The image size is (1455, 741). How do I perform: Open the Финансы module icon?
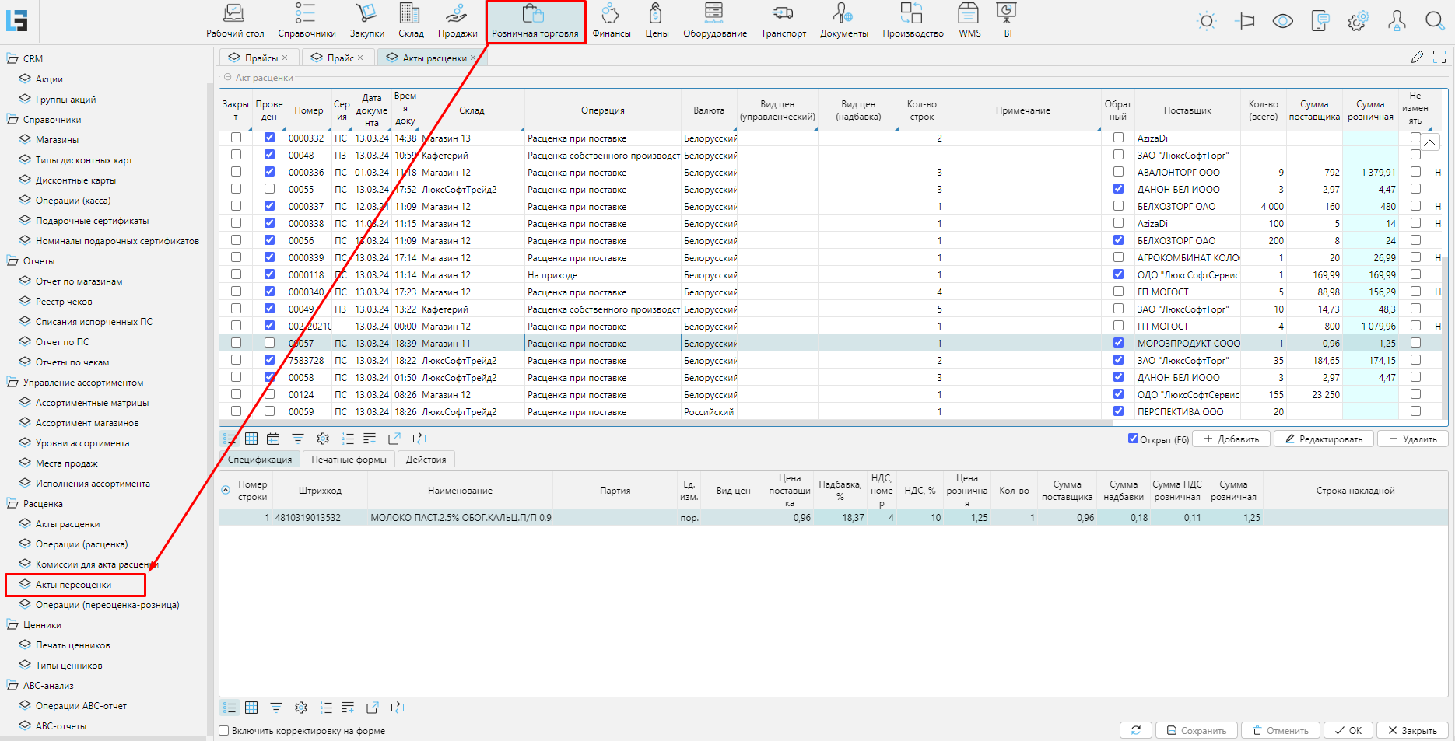[x=611, y=21]
